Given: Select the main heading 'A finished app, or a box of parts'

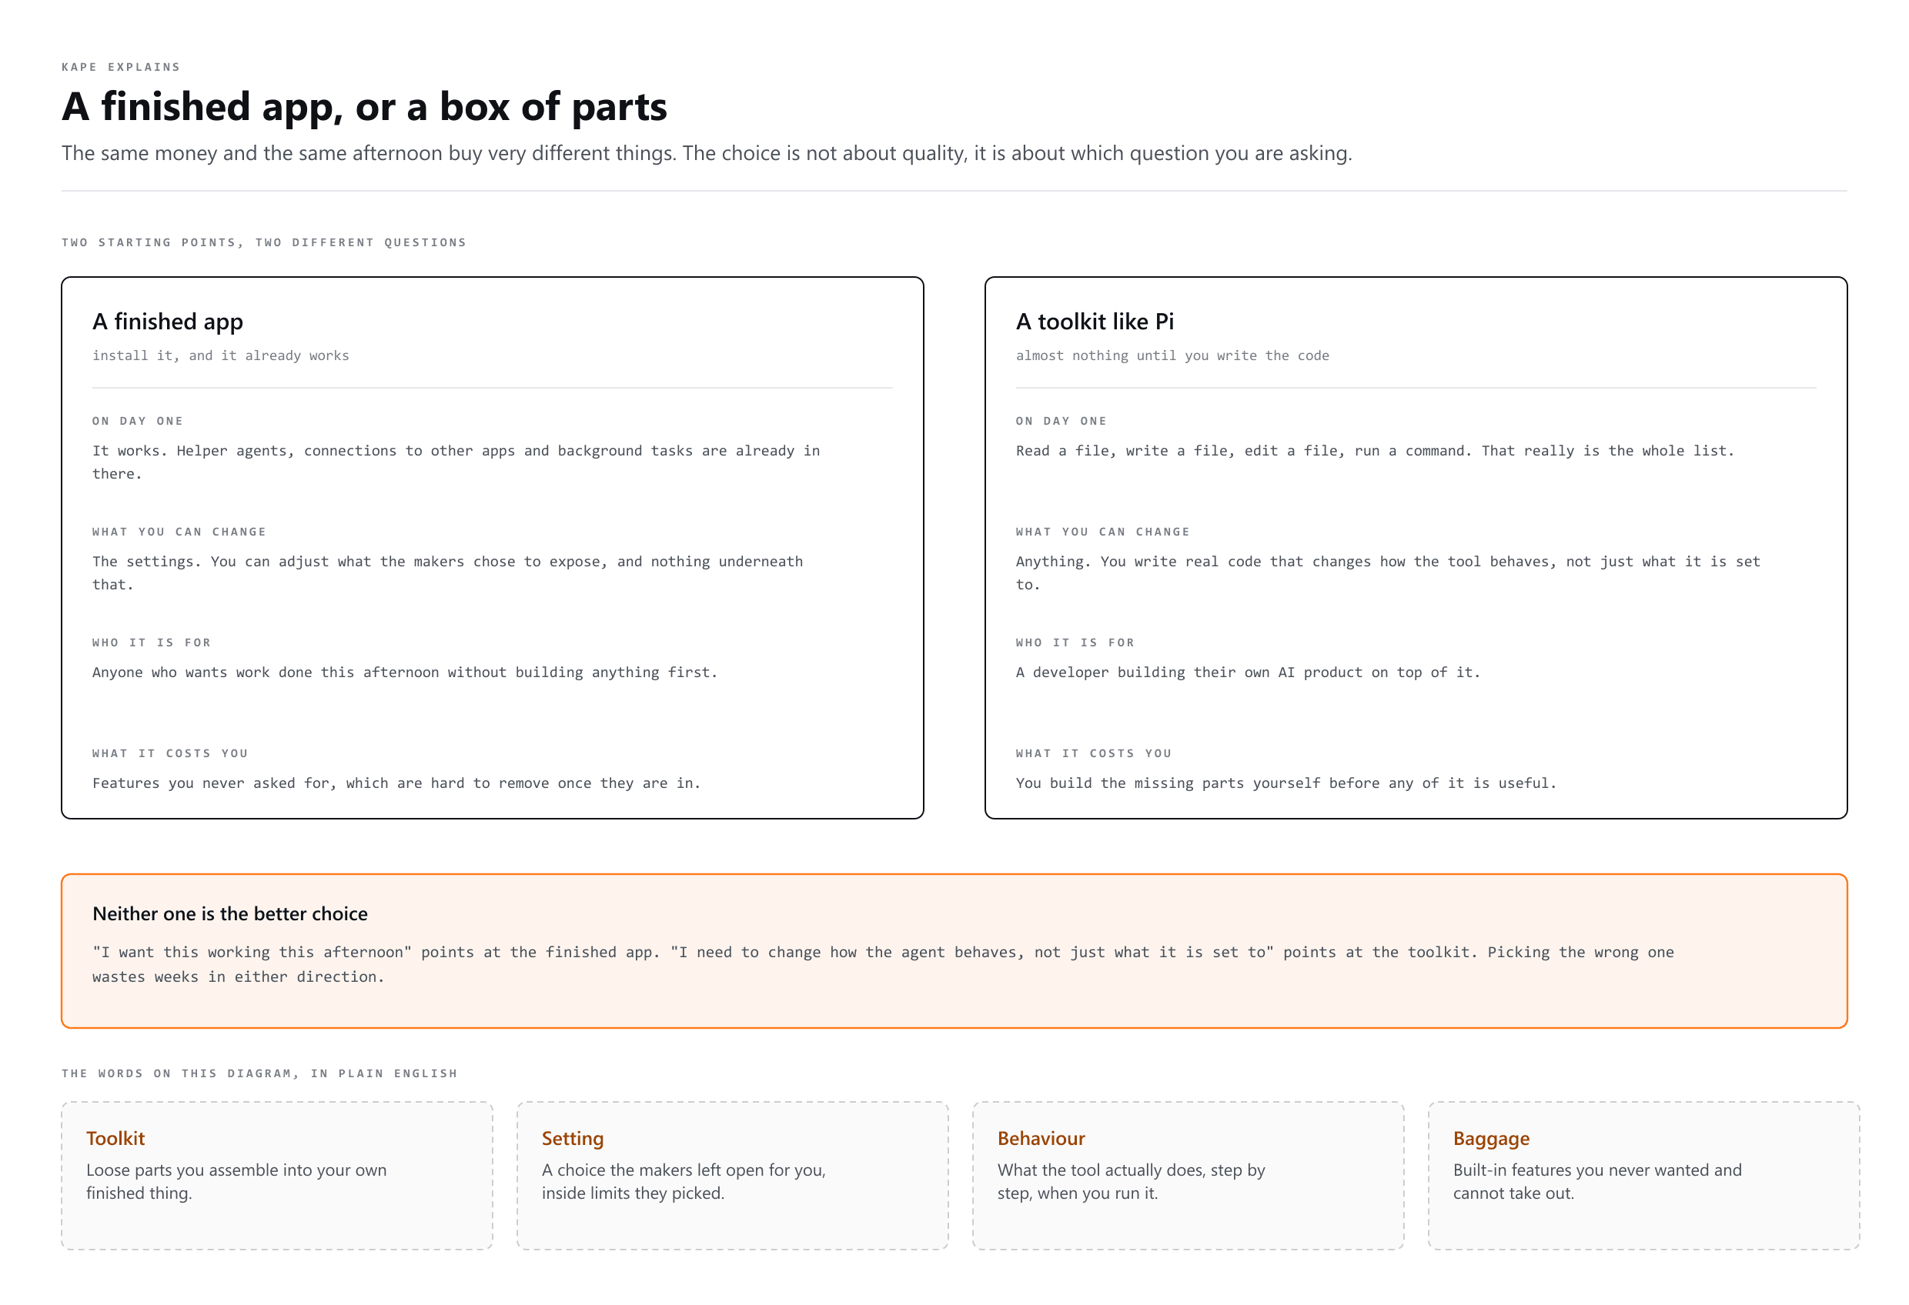Looking at the screenshot, I should click(364, 107).
